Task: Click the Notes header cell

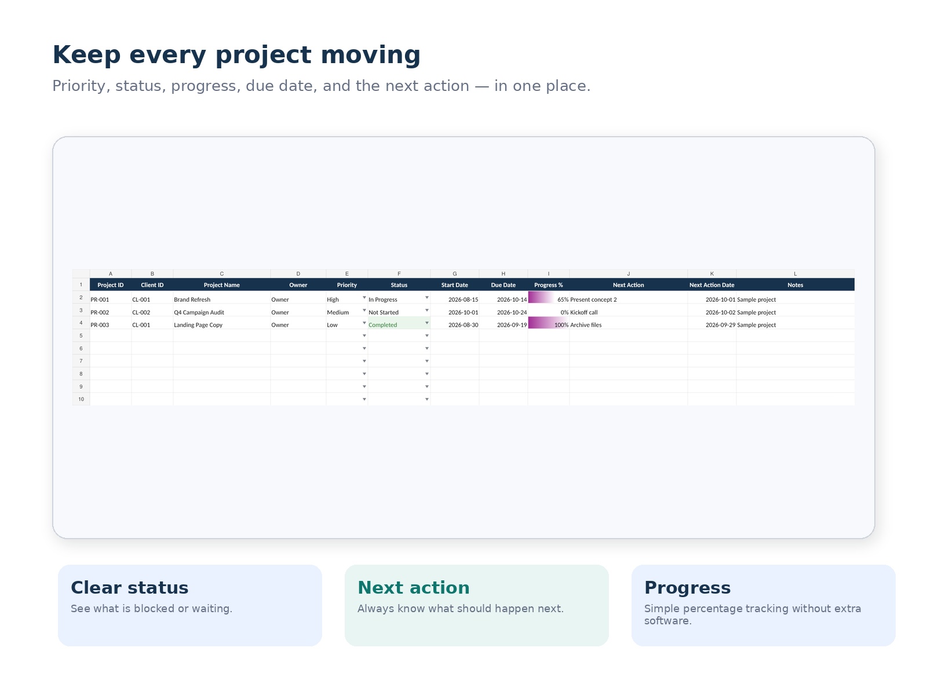Action: [x=795, y=285]
